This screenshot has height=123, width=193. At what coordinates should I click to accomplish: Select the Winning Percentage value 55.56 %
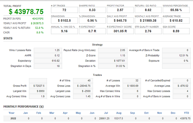pyautogui.click(x=176, y=10)
